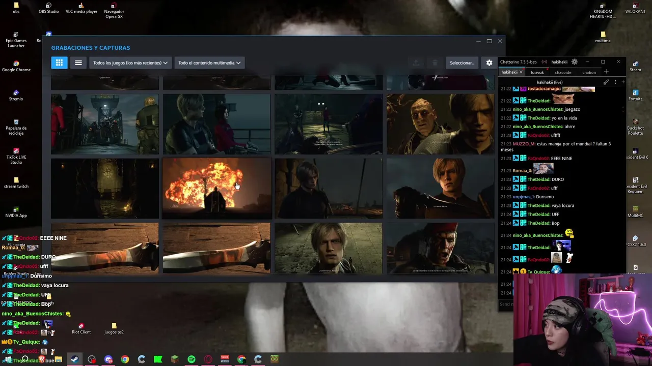
Task: Open VLC media player desktop shortcut
Action: coord(81,8)
